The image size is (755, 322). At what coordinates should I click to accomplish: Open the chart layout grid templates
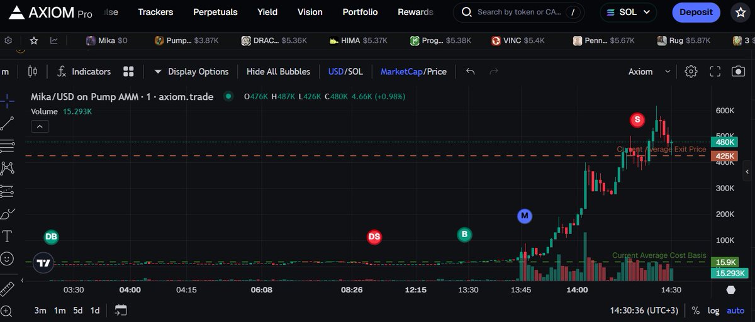point(128,71)
